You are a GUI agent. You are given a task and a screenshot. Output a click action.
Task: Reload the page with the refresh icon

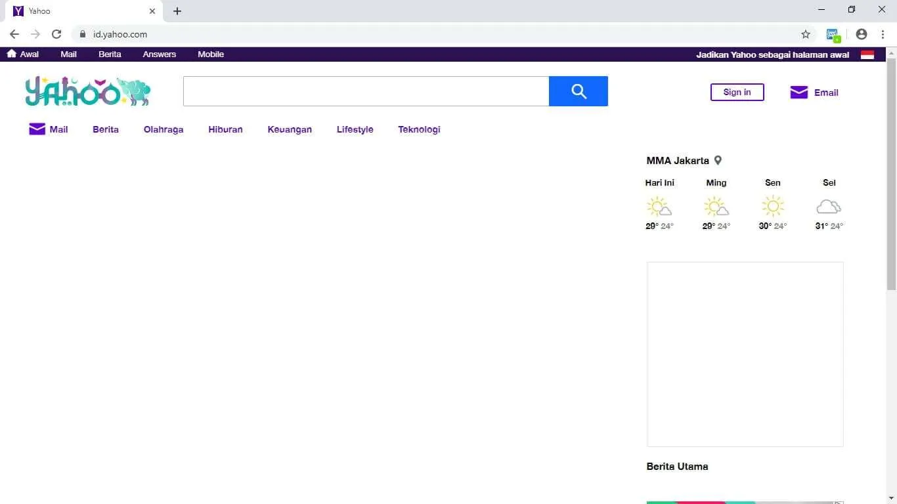pyautogui.click(x=56, y=34)
